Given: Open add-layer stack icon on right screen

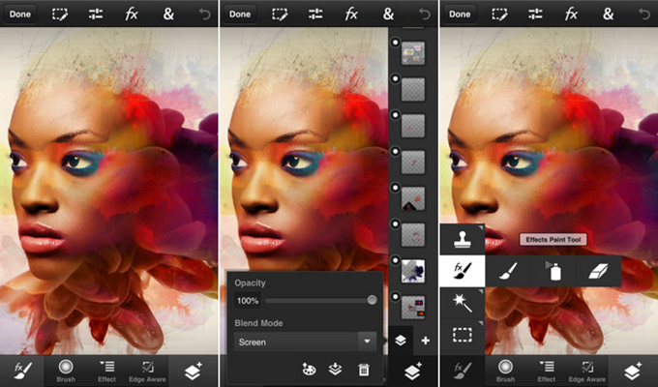Looking at the screenshot, I should pyautogui.click(x=633, y=371).
